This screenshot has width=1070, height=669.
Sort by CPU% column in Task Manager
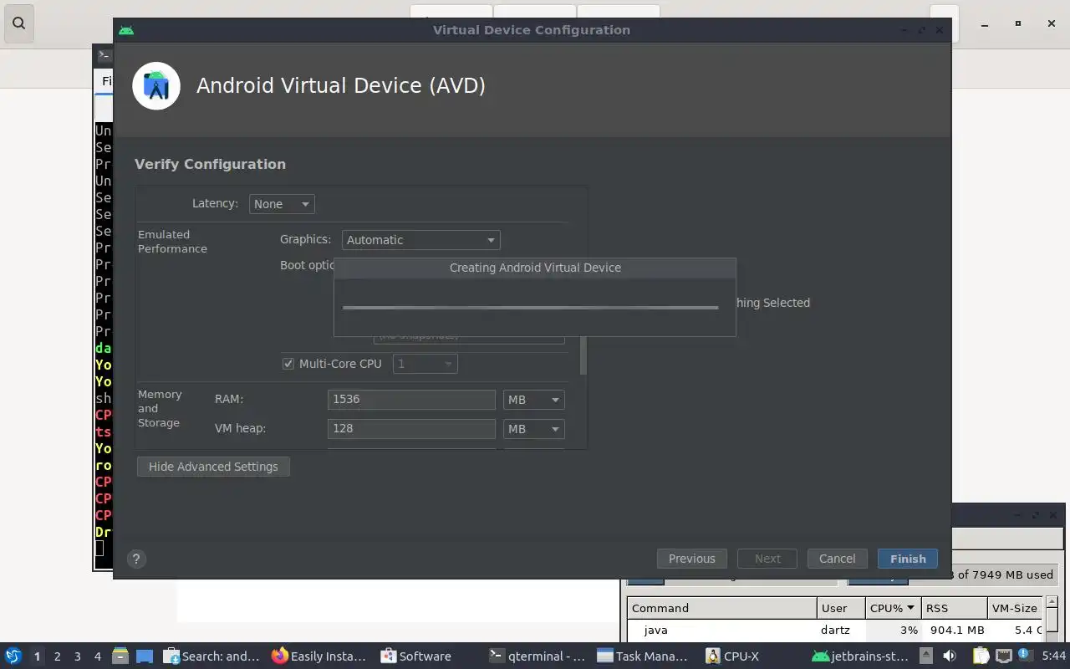click(893, 608)
